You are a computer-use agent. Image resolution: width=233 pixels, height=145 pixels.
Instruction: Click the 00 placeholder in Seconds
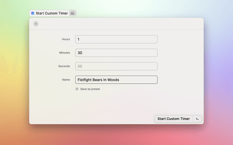(80, 66)
